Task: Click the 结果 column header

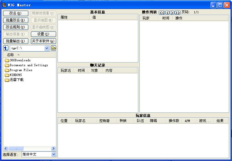Action: point(221,121)
